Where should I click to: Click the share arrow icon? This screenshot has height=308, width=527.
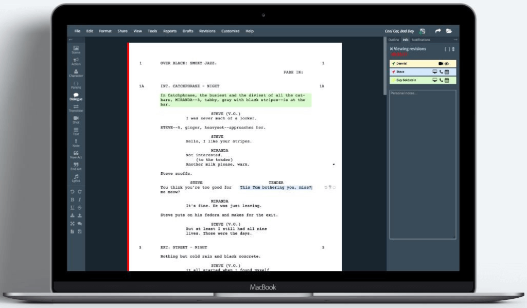click(437, 31)
